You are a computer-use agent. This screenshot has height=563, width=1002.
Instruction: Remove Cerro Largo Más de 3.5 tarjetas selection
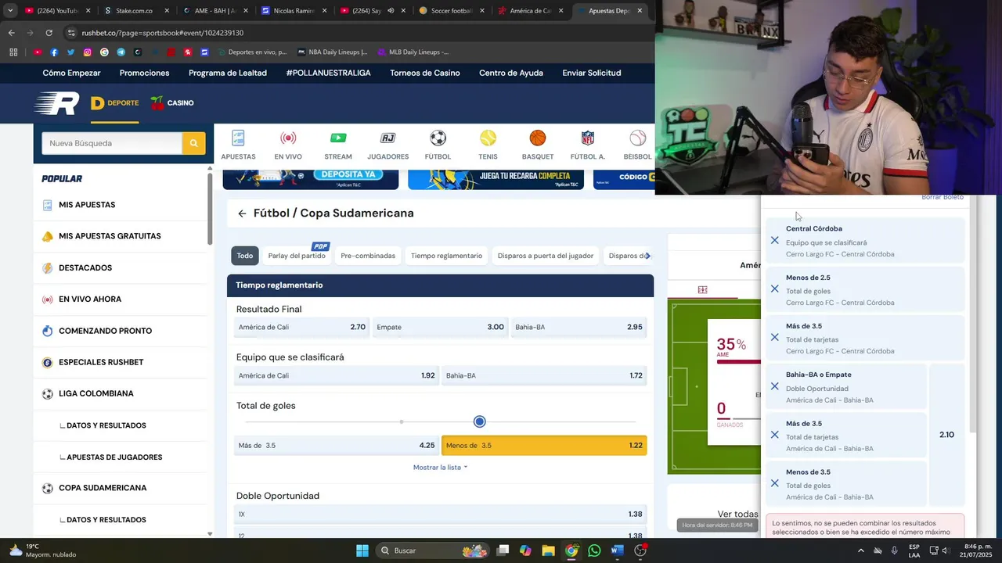774,337
